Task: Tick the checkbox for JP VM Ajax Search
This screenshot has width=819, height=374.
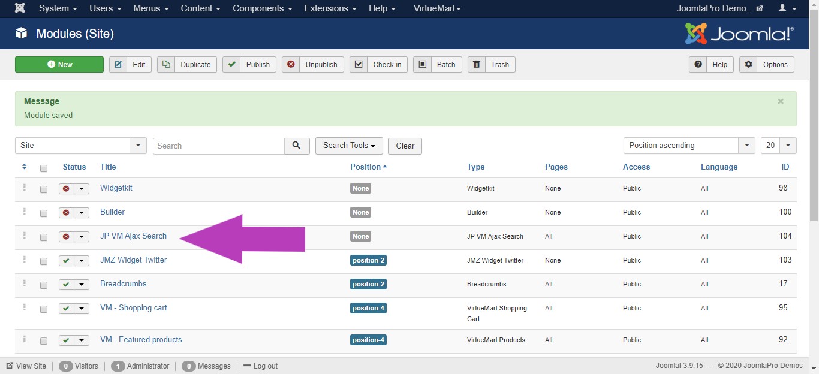Action: [x=44, y=237]
